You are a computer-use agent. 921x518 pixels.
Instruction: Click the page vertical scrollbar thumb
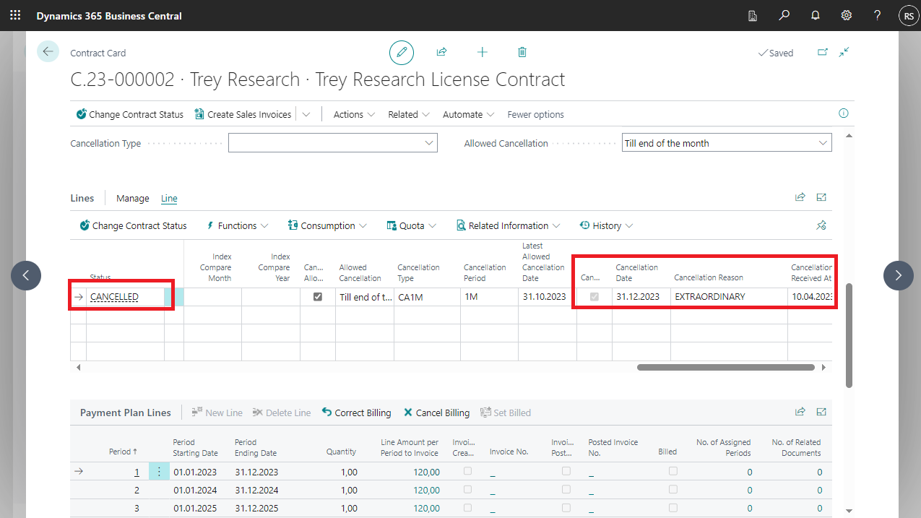[x=849, y=334]
